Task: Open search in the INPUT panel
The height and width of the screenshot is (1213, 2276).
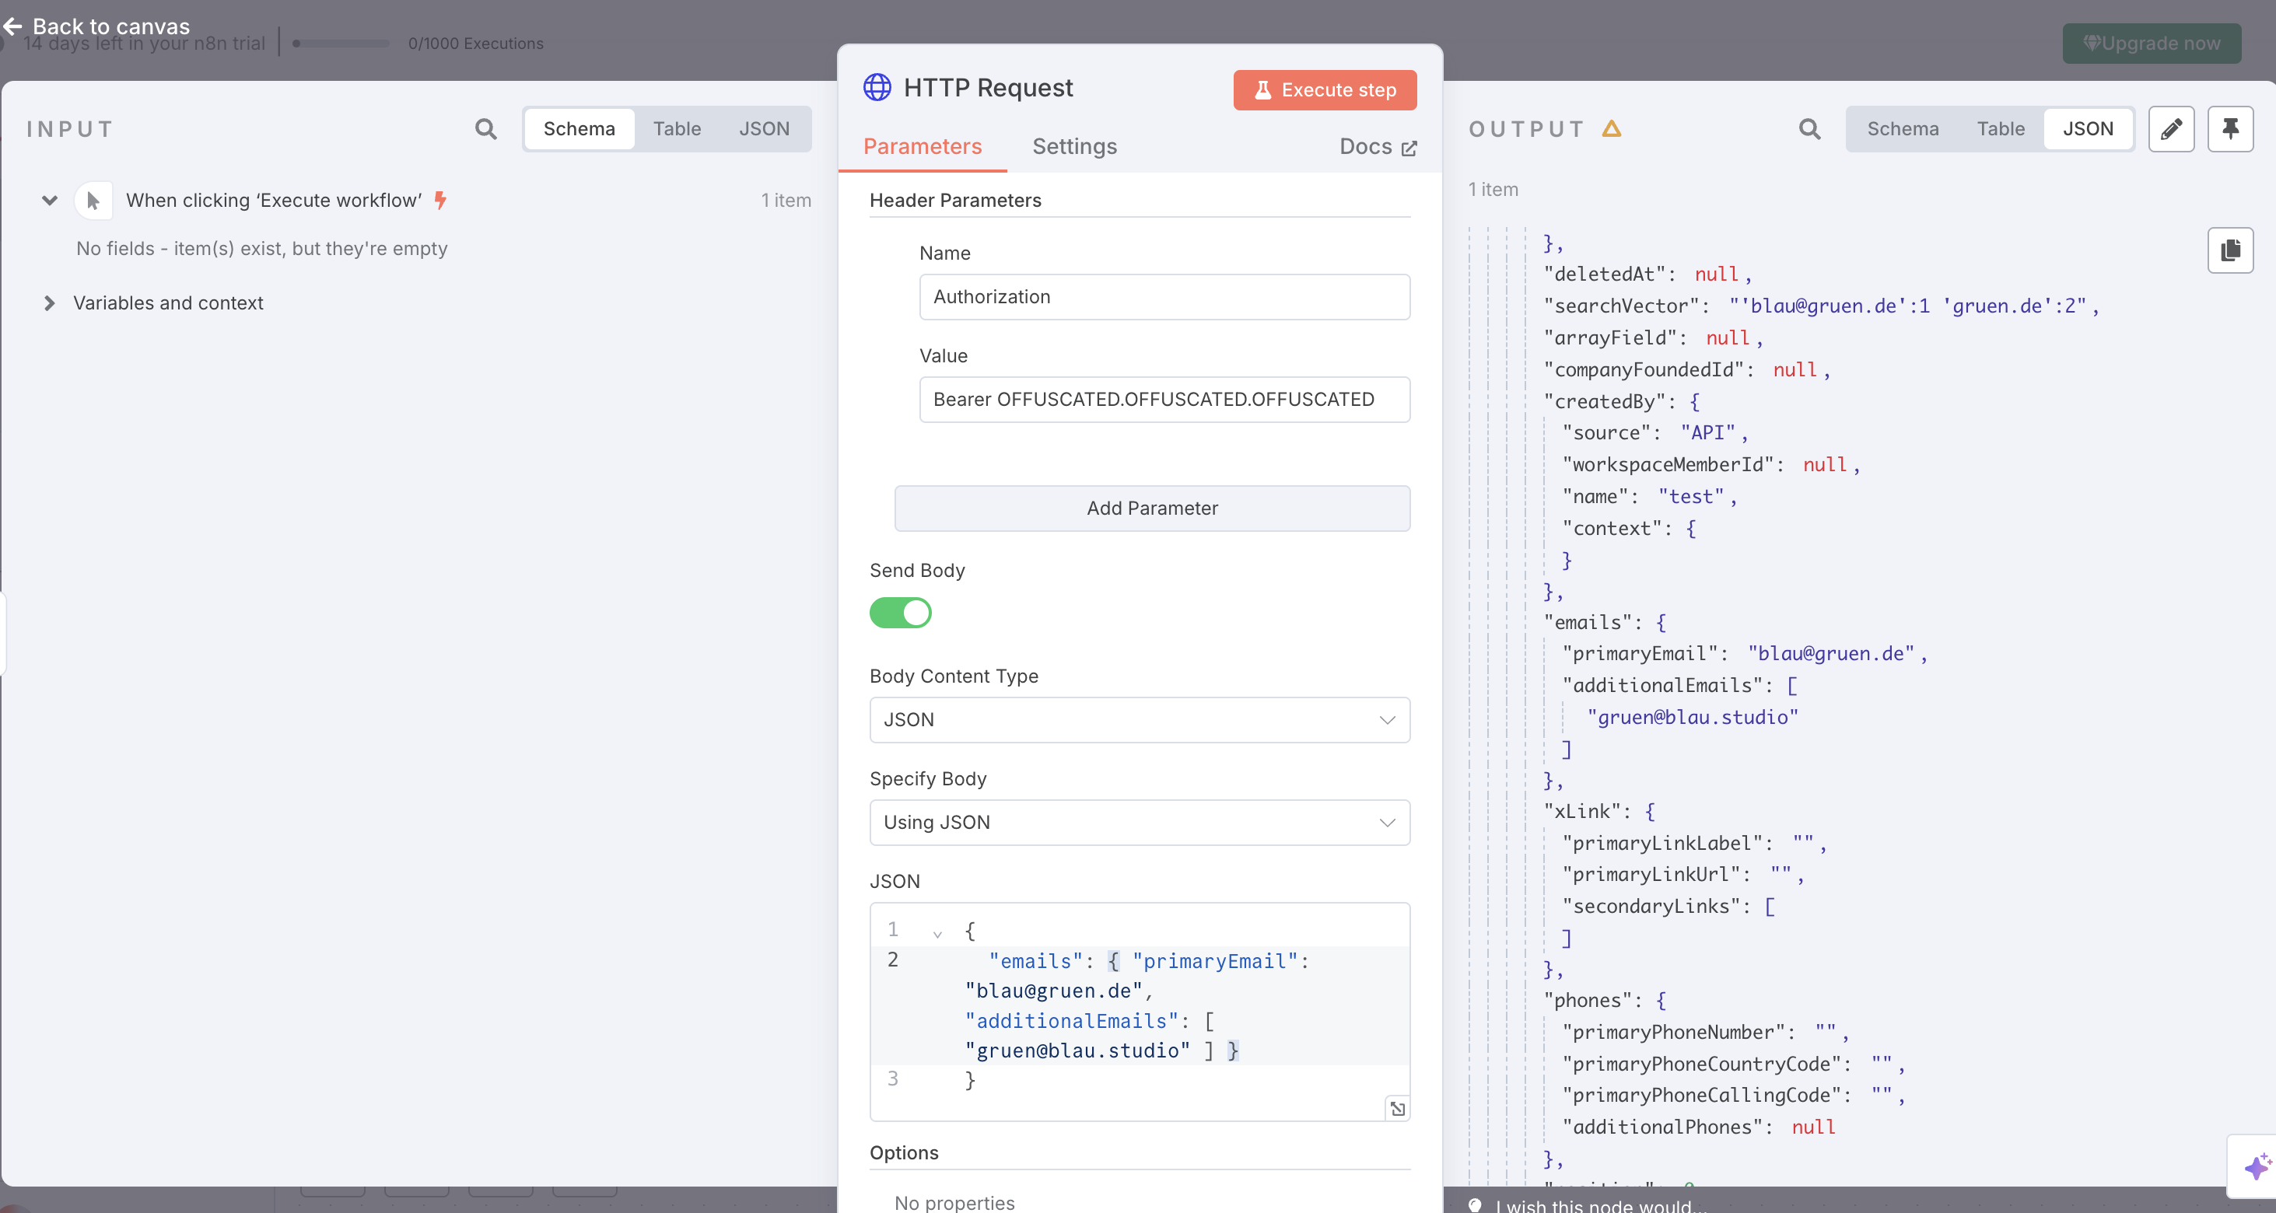Action: pos(485,129)
